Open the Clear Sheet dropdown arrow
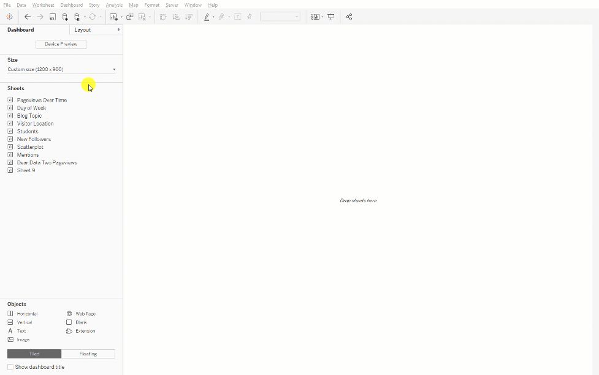This screenshot has width=599, height=375. tap(150, 17)
